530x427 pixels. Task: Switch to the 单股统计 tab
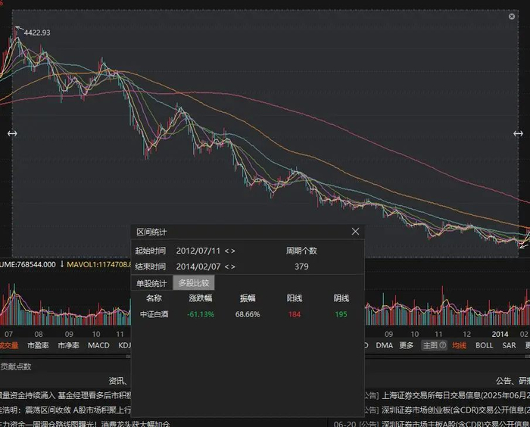coord(151,282)
